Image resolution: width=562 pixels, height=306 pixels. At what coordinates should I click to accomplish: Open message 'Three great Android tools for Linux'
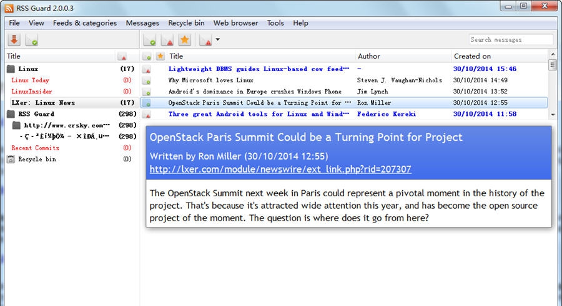pyautogui.click(x=259, y=114)
